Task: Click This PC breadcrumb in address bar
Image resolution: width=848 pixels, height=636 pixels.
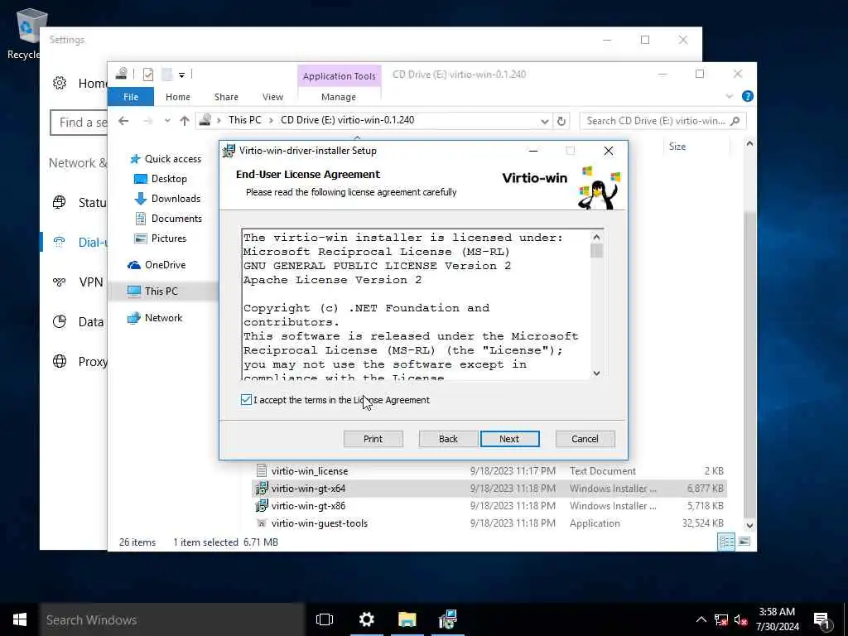Action: click(244, 120)
